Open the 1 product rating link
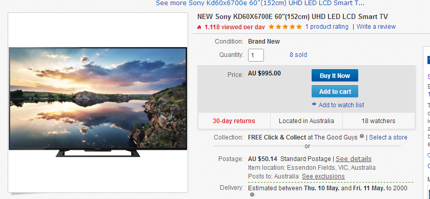This screenshot has height=199, width=430. pyautogui.click(x=326, y=27)
